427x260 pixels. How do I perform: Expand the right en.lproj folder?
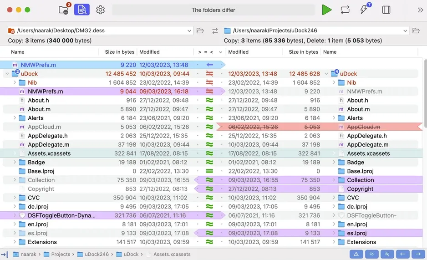(334, 224)
